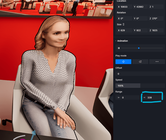The width and height of the screenshot is (166, 140).
Task: Click the Location Z field
Action: [156, 7]
